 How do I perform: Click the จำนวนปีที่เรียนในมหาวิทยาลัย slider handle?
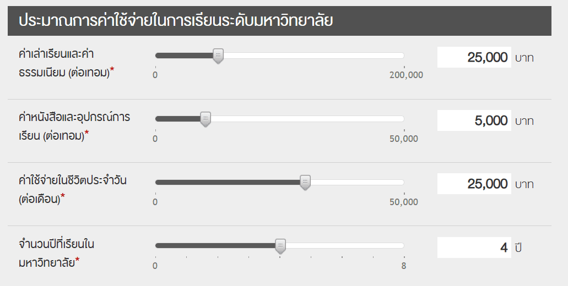(x=280, y=245)
